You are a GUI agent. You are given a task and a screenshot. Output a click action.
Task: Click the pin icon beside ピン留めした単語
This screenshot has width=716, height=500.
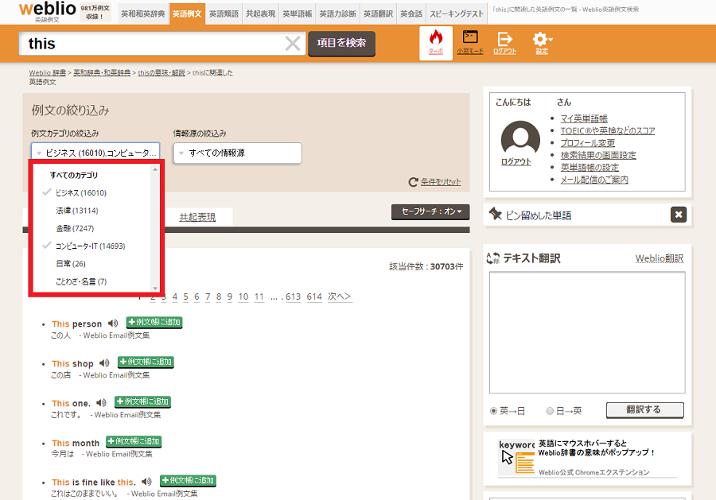(x=495, y=214)
